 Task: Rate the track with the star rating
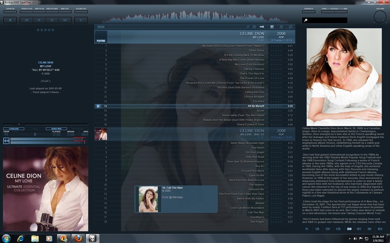coord(45,30)
